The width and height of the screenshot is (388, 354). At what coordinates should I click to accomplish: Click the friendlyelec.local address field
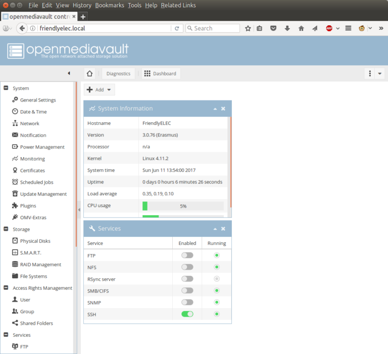[x=105, y=28]
